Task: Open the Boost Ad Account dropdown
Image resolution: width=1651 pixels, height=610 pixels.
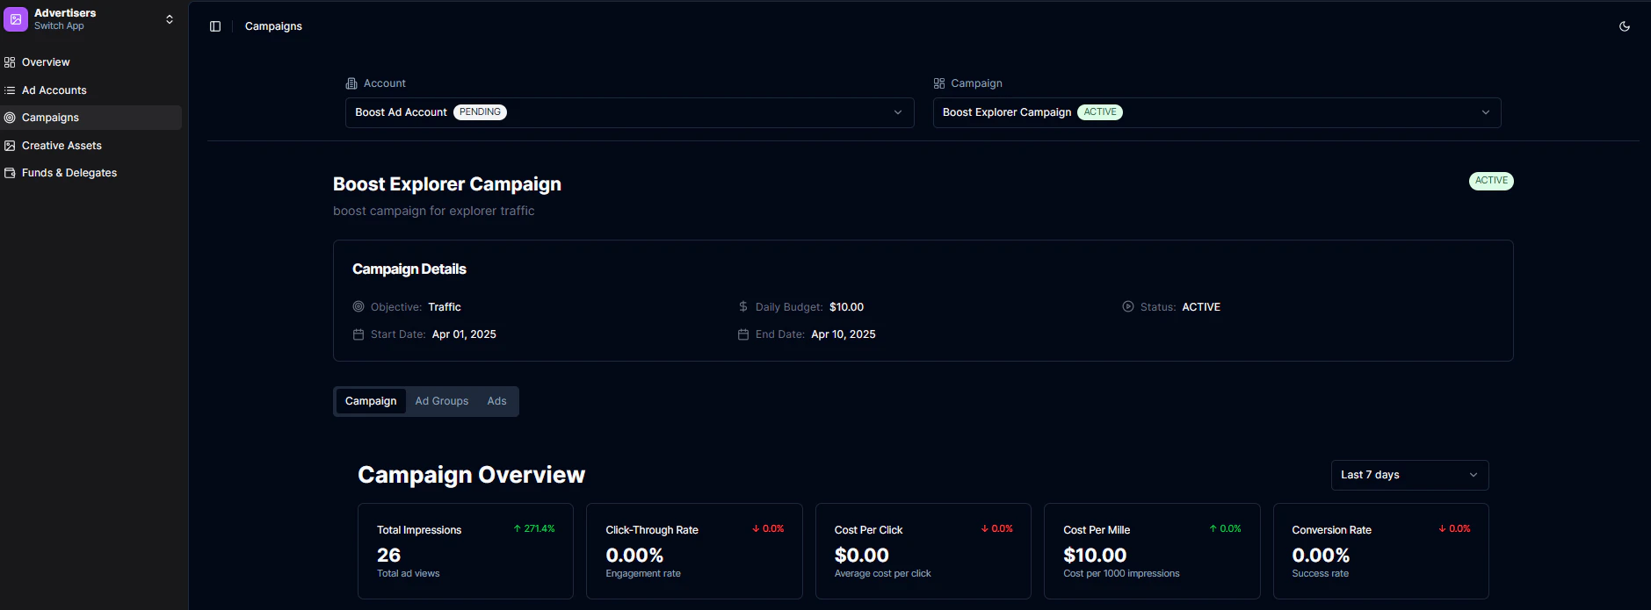Action: (629, 112)
